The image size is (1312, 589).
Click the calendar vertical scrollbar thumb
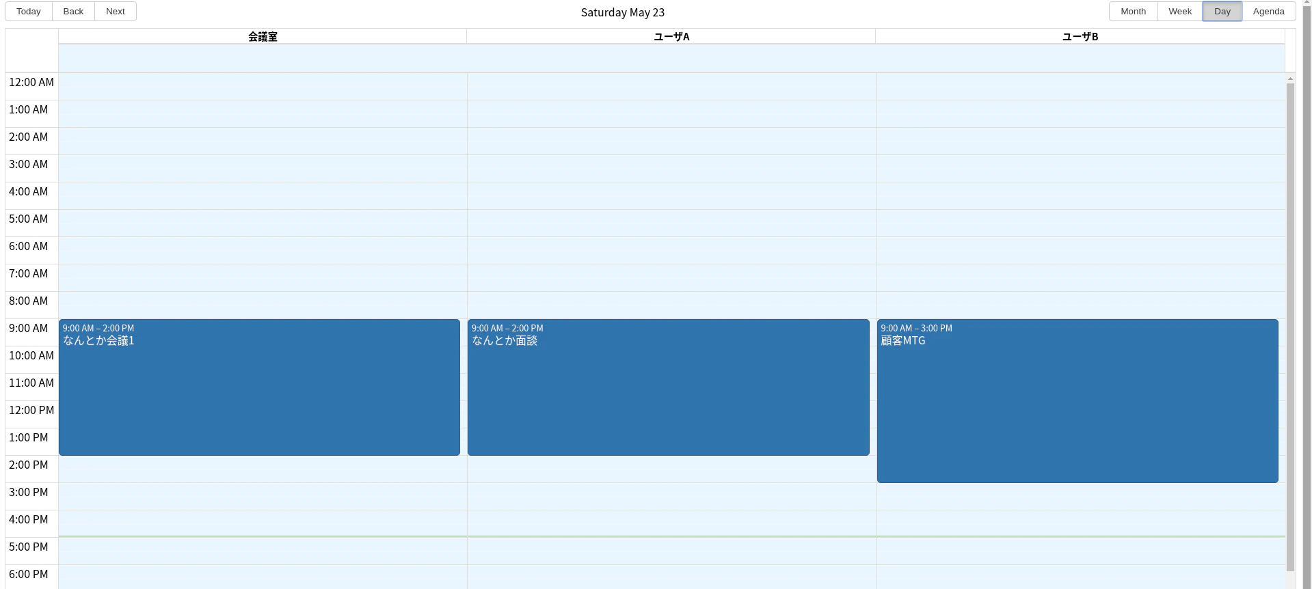[1291, 327]
